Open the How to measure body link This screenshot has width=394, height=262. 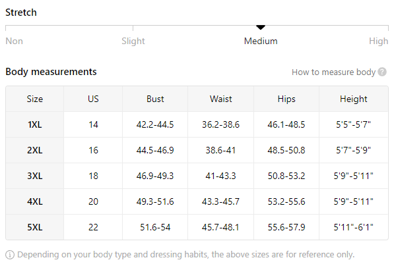(x=333, y=72)
